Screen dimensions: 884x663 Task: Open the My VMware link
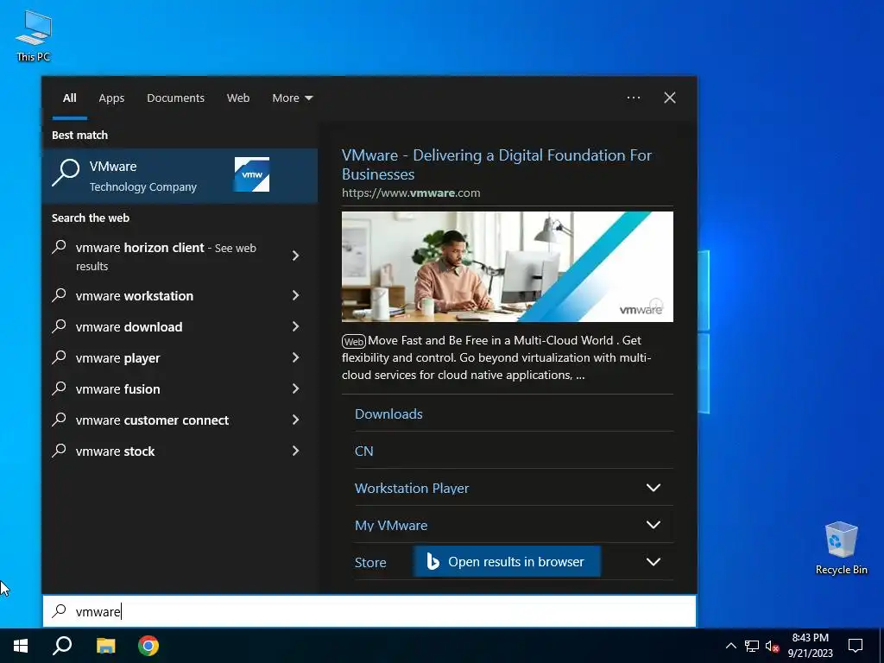391,525
